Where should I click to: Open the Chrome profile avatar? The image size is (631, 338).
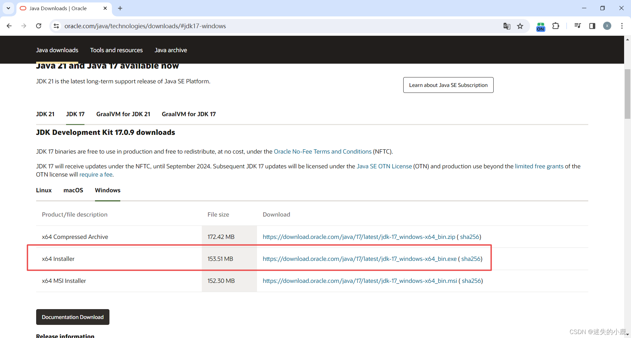(607, 26)
